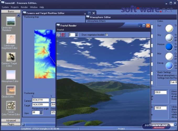Click the up arrow above the Basics sidebar icons
Image resolution: width=178 pixels, height=131 pixels.
coord(18,15)
